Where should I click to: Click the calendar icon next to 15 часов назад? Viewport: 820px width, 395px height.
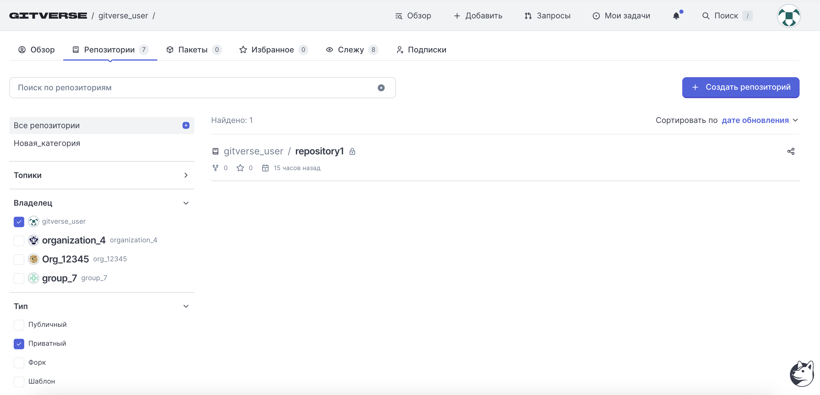265,168
